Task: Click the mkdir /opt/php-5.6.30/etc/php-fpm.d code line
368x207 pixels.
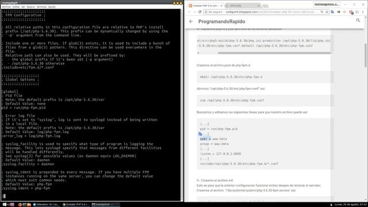Action: [x=231, y=77]
